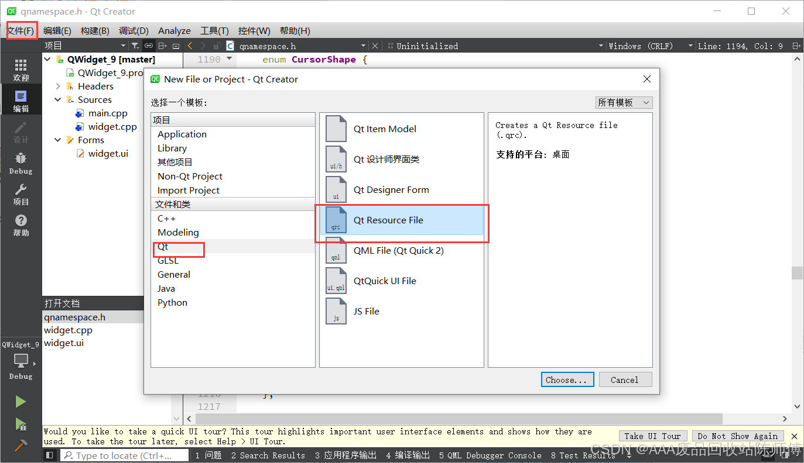
Task: Click the Choose... button
Action: (x=567, y=379)
